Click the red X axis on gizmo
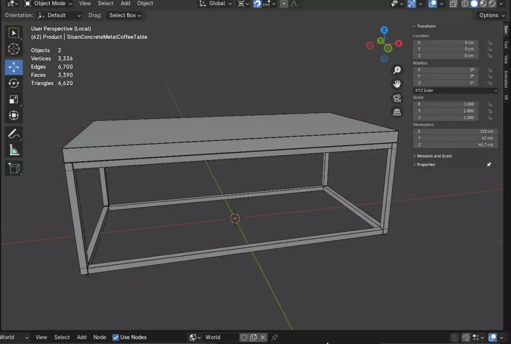Viewport: 511px width, 344px height. click(x=399, y=43)
